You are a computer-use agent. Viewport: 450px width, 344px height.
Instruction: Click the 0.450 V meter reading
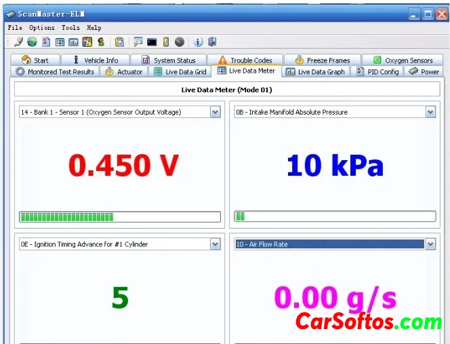tap(123, 165)
